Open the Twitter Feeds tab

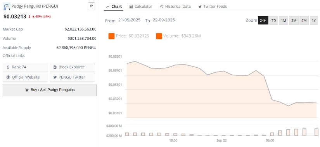tap(213, 7)
